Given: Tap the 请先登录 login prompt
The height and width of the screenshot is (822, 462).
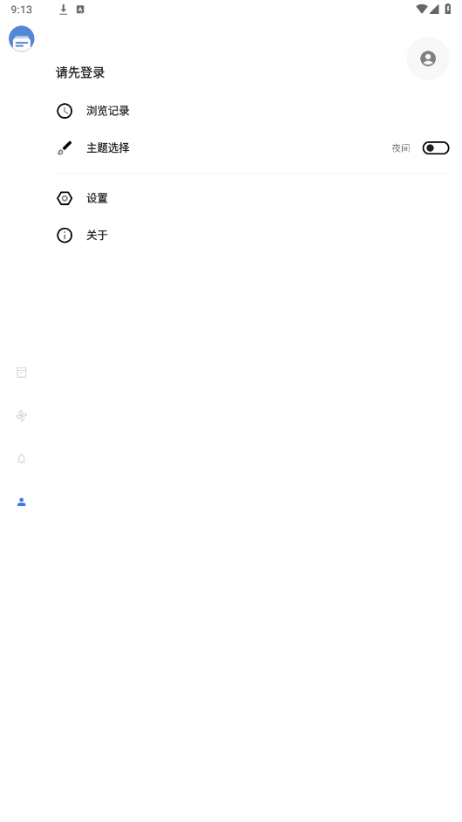Looking at the screenshot, I should [80, 73].
